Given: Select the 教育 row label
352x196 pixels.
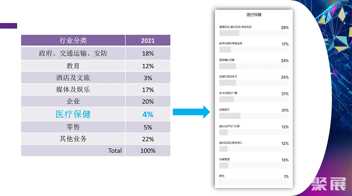Looking at the screenshot, I should click(x=73, y=66).
